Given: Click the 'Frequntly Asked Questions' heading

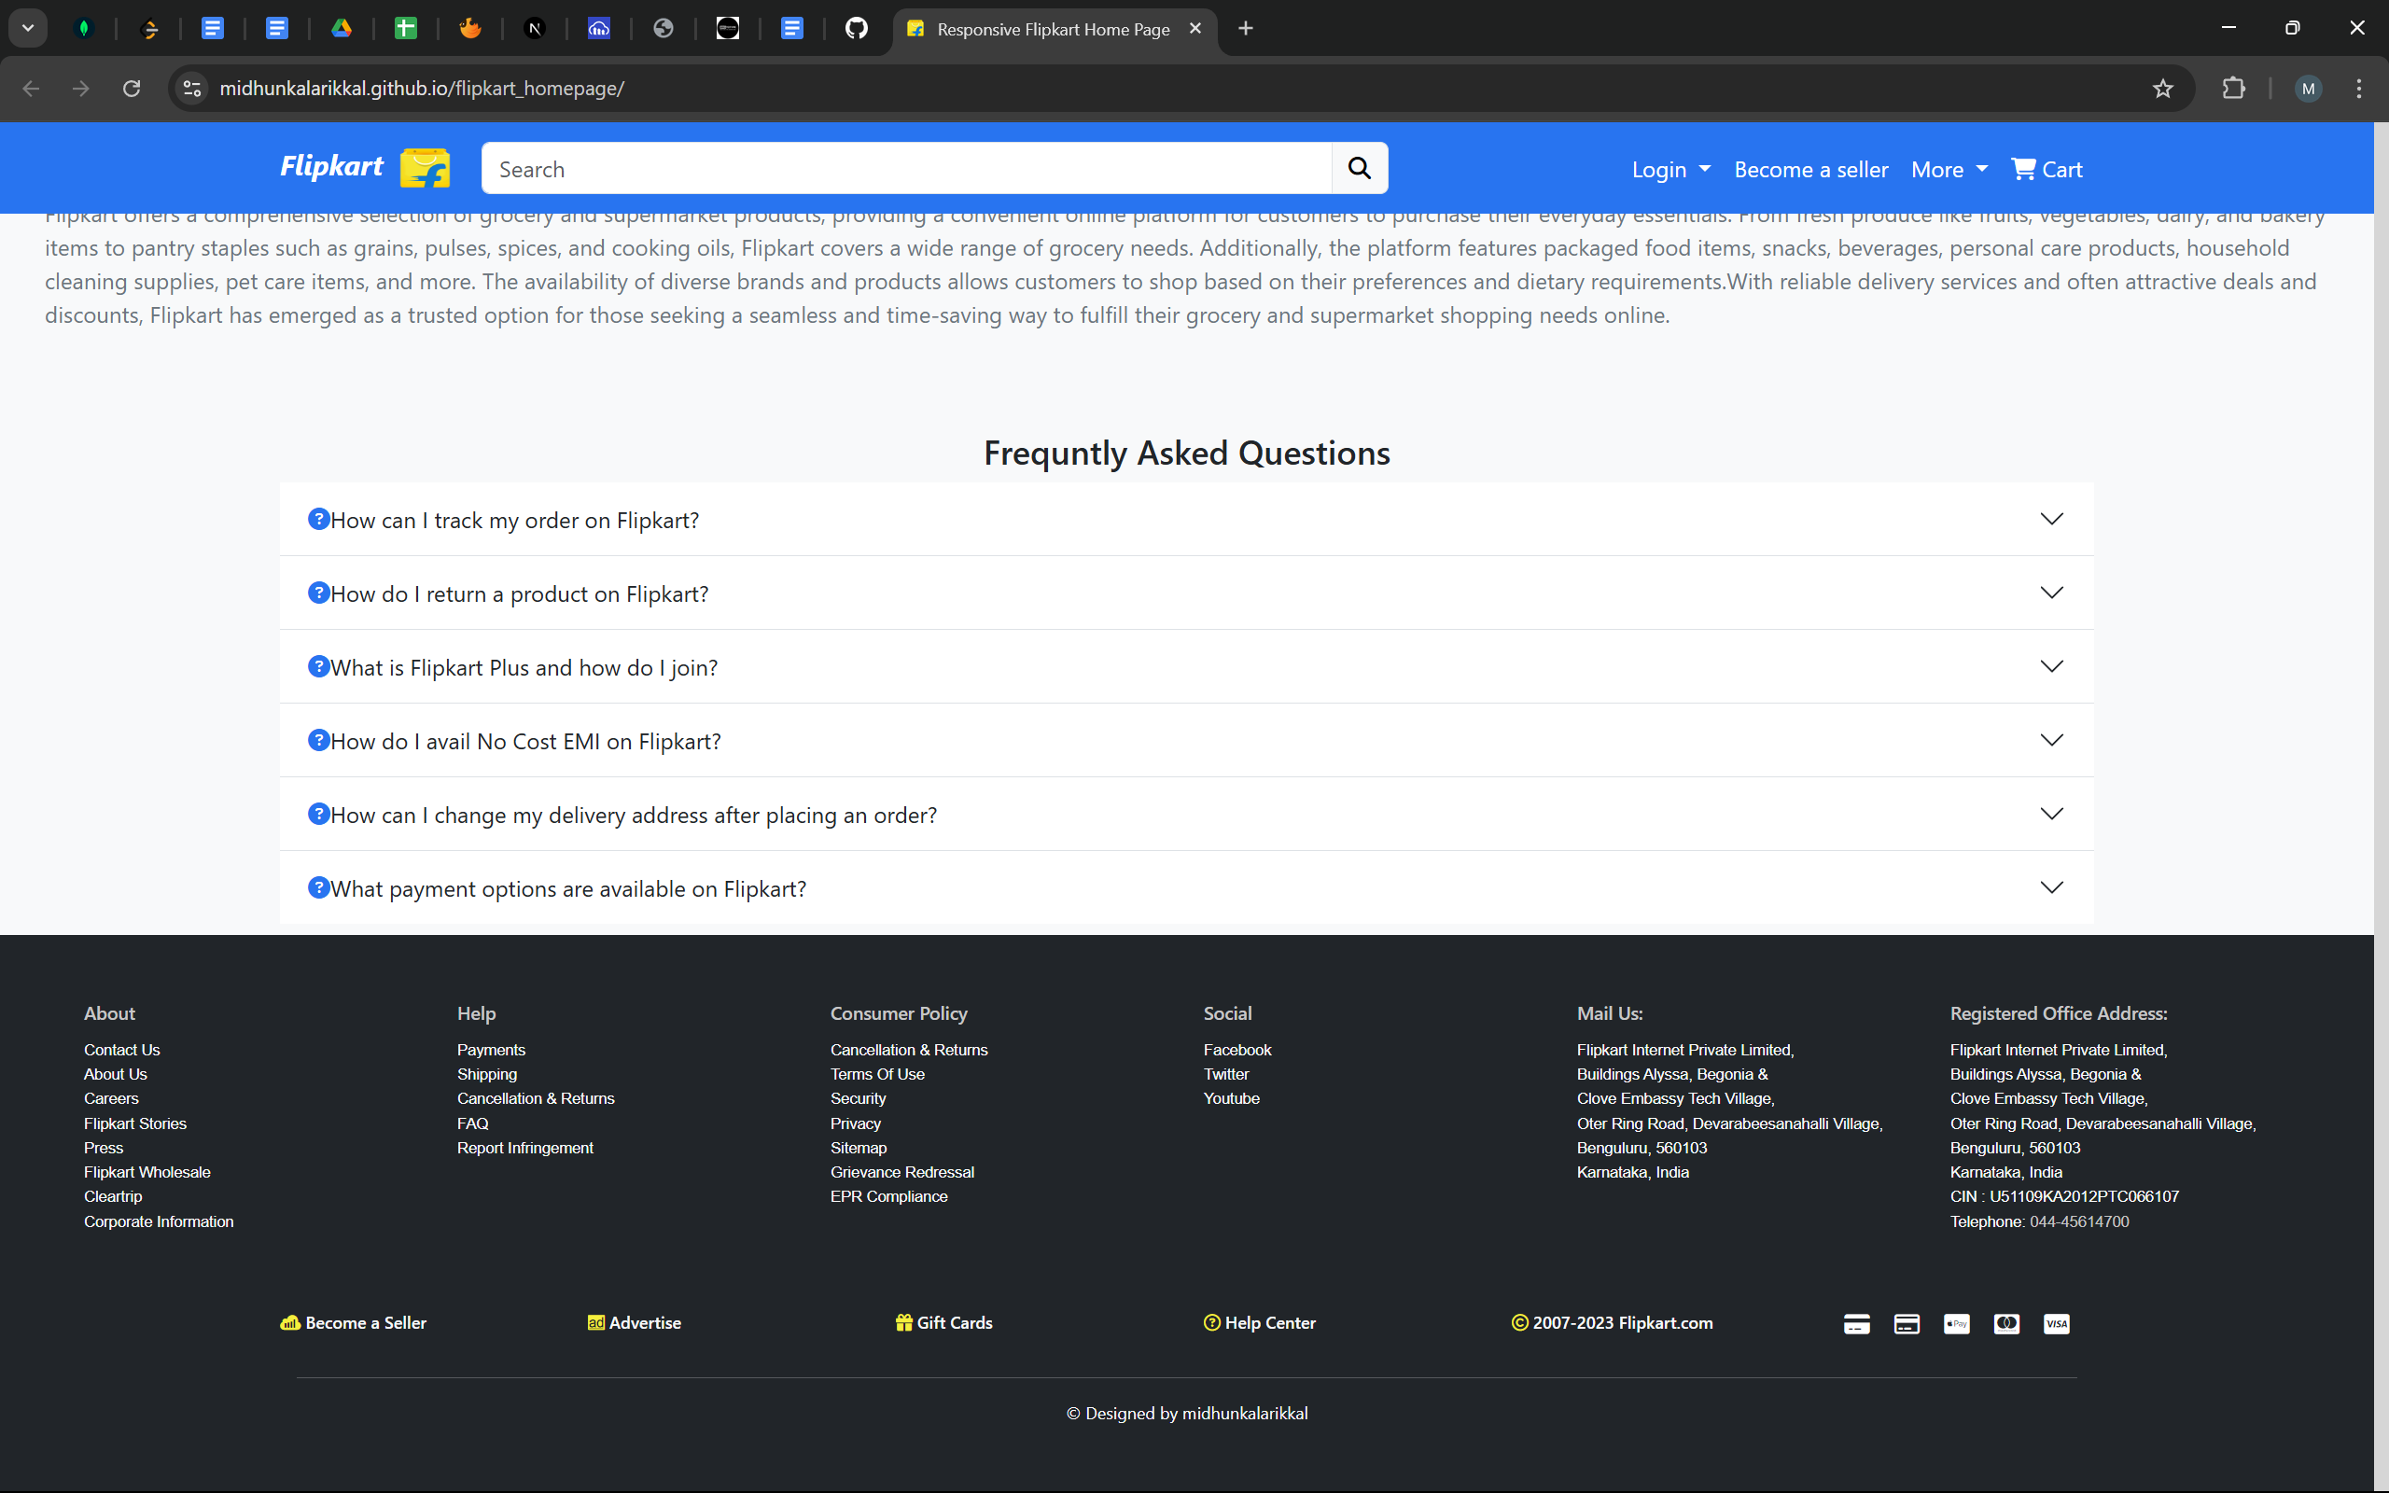Looking at the screenshot, I should (1187, 453).
